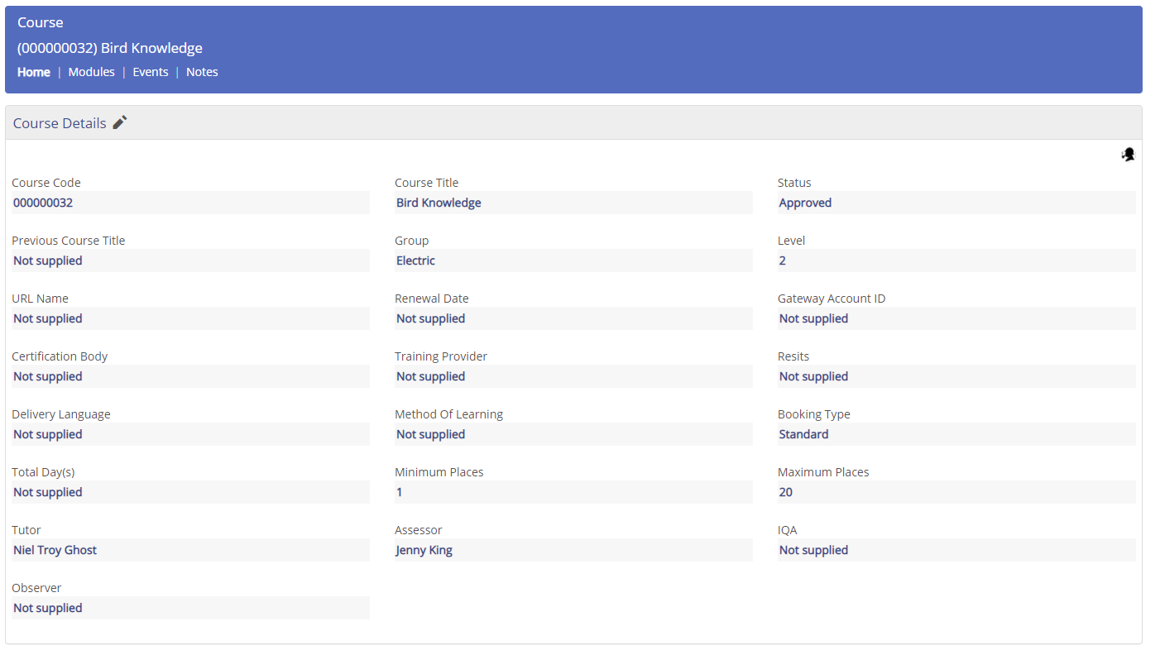Switch to the Modules tab
Viewport: 1160px width, 650px height.
[x=91, y=71]
